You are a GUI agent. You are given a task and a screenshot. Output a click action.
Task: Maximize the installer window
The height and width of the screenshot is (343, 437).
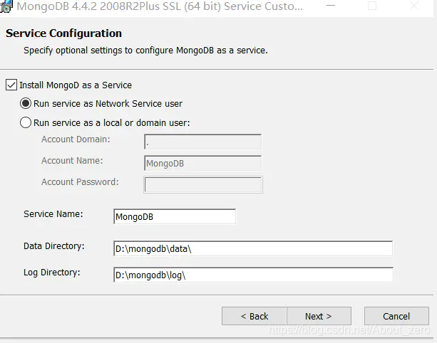pyautogui.click(x=372, y=6)
